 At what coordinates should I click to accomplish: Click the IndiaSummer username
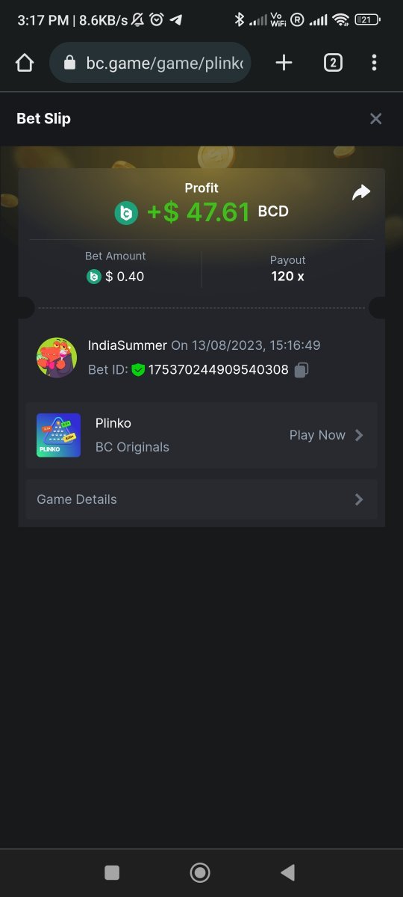point(128,345)
